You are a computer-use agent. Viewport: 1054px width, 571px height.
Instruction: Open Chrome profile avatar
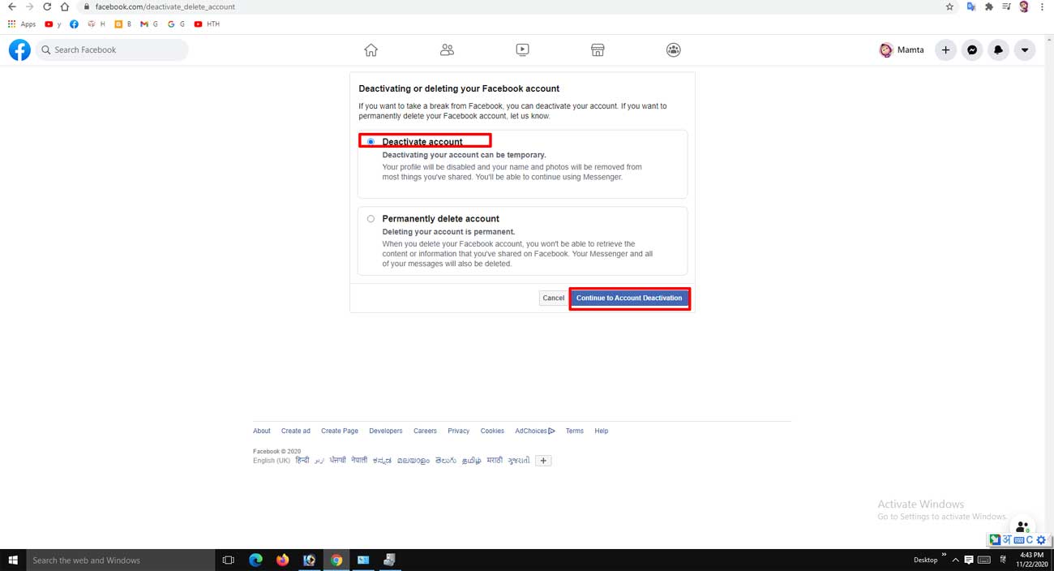(1024, 6)
